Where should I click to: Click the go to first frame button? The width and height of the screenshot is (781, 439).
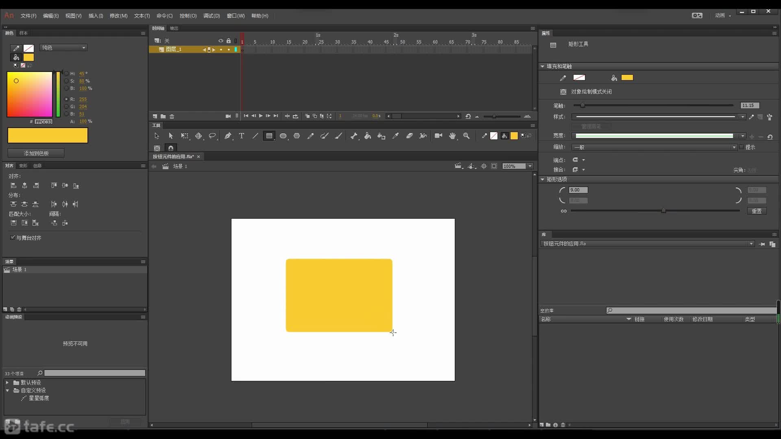(x=246, y=116)
